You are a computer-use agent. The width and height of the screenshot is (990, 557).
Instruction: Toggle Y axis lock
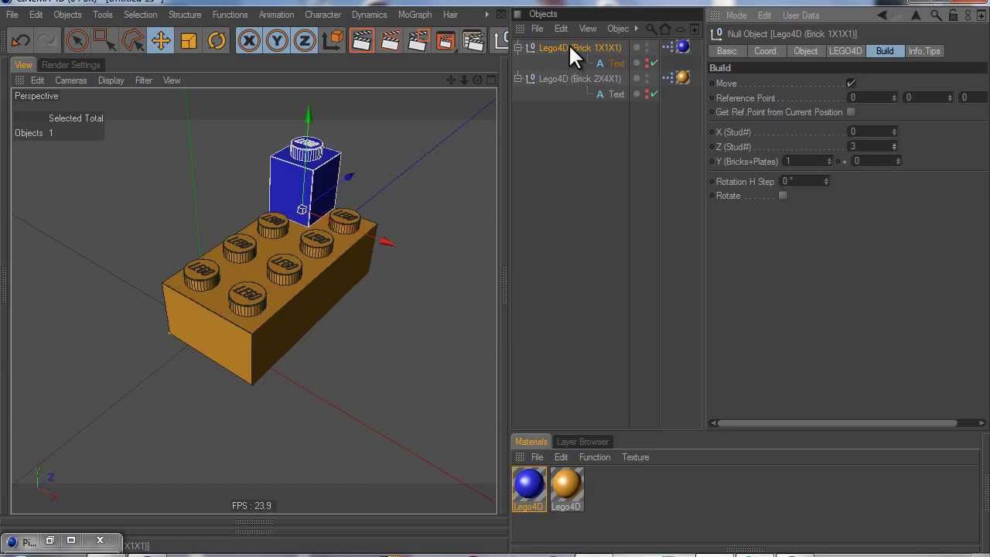pyautogui.click(x=277, y=40)
